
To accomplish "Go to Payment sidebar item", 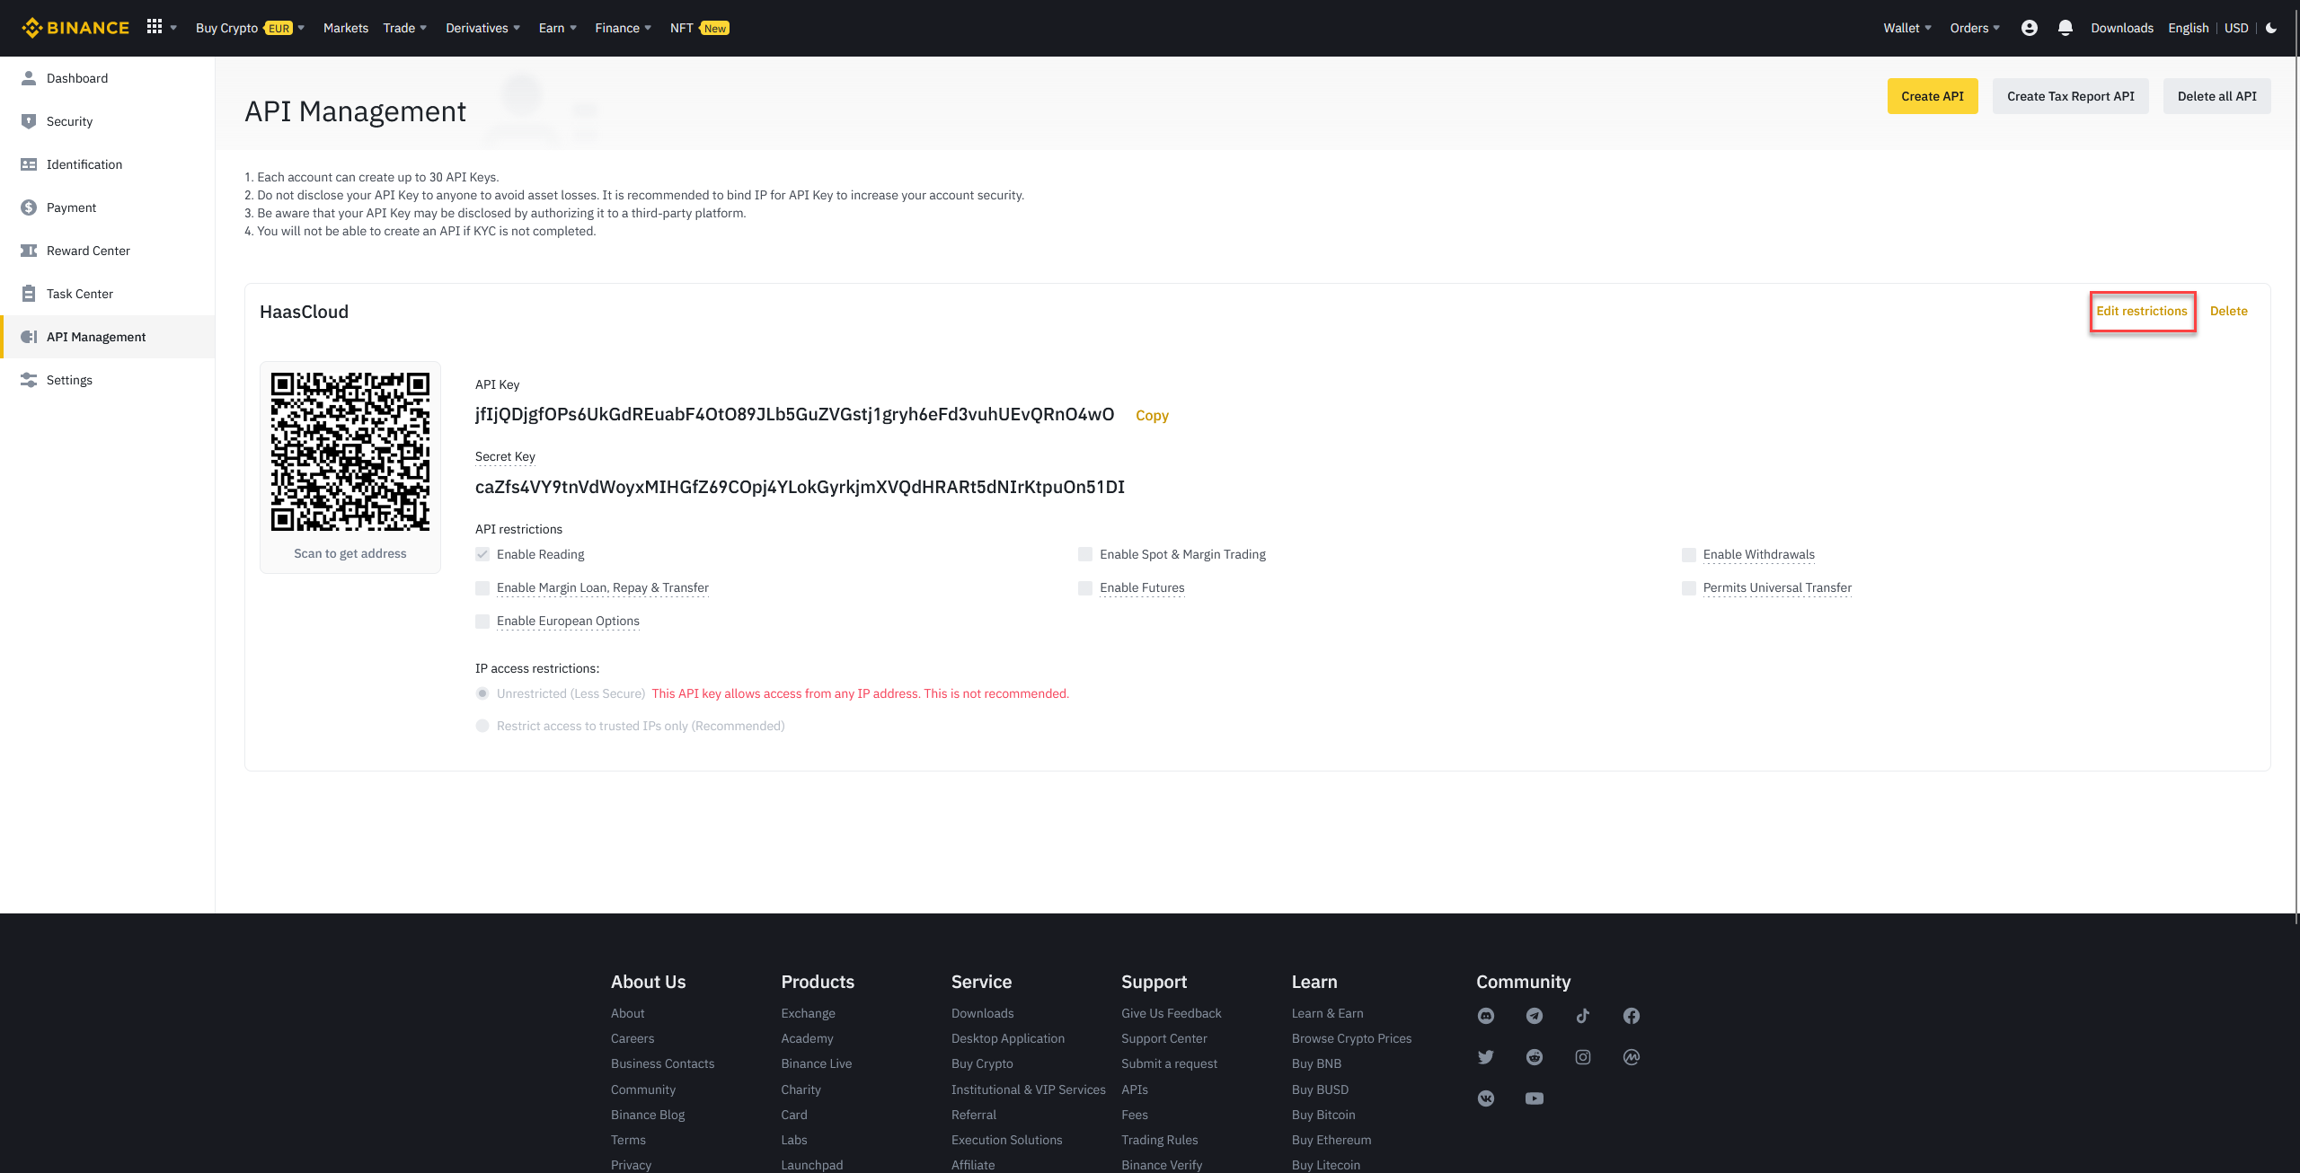I will point(108,207).
